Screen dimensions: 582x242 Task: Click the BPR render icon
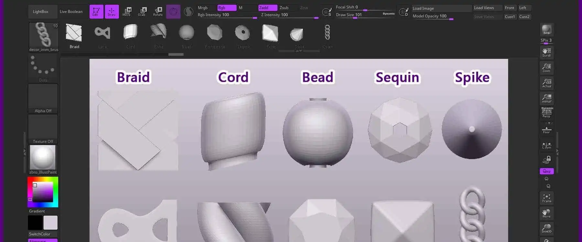(546, 30)
